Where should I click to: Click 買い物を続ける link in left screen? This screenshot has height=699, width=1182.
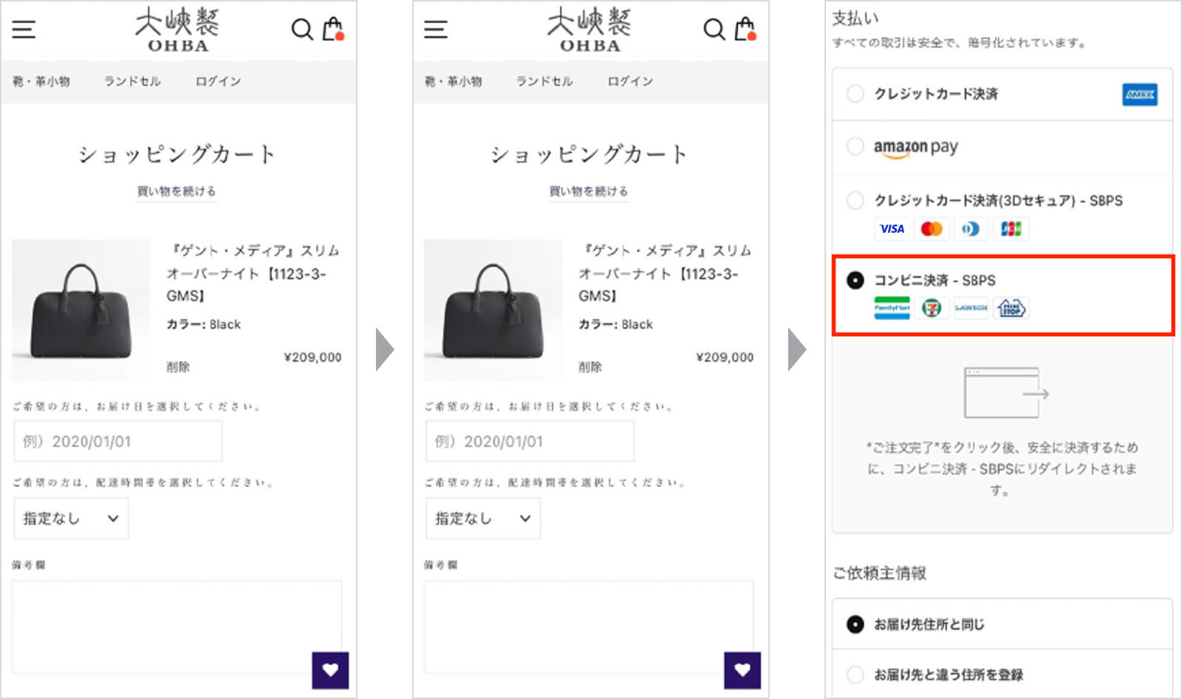tap(177, 191)
